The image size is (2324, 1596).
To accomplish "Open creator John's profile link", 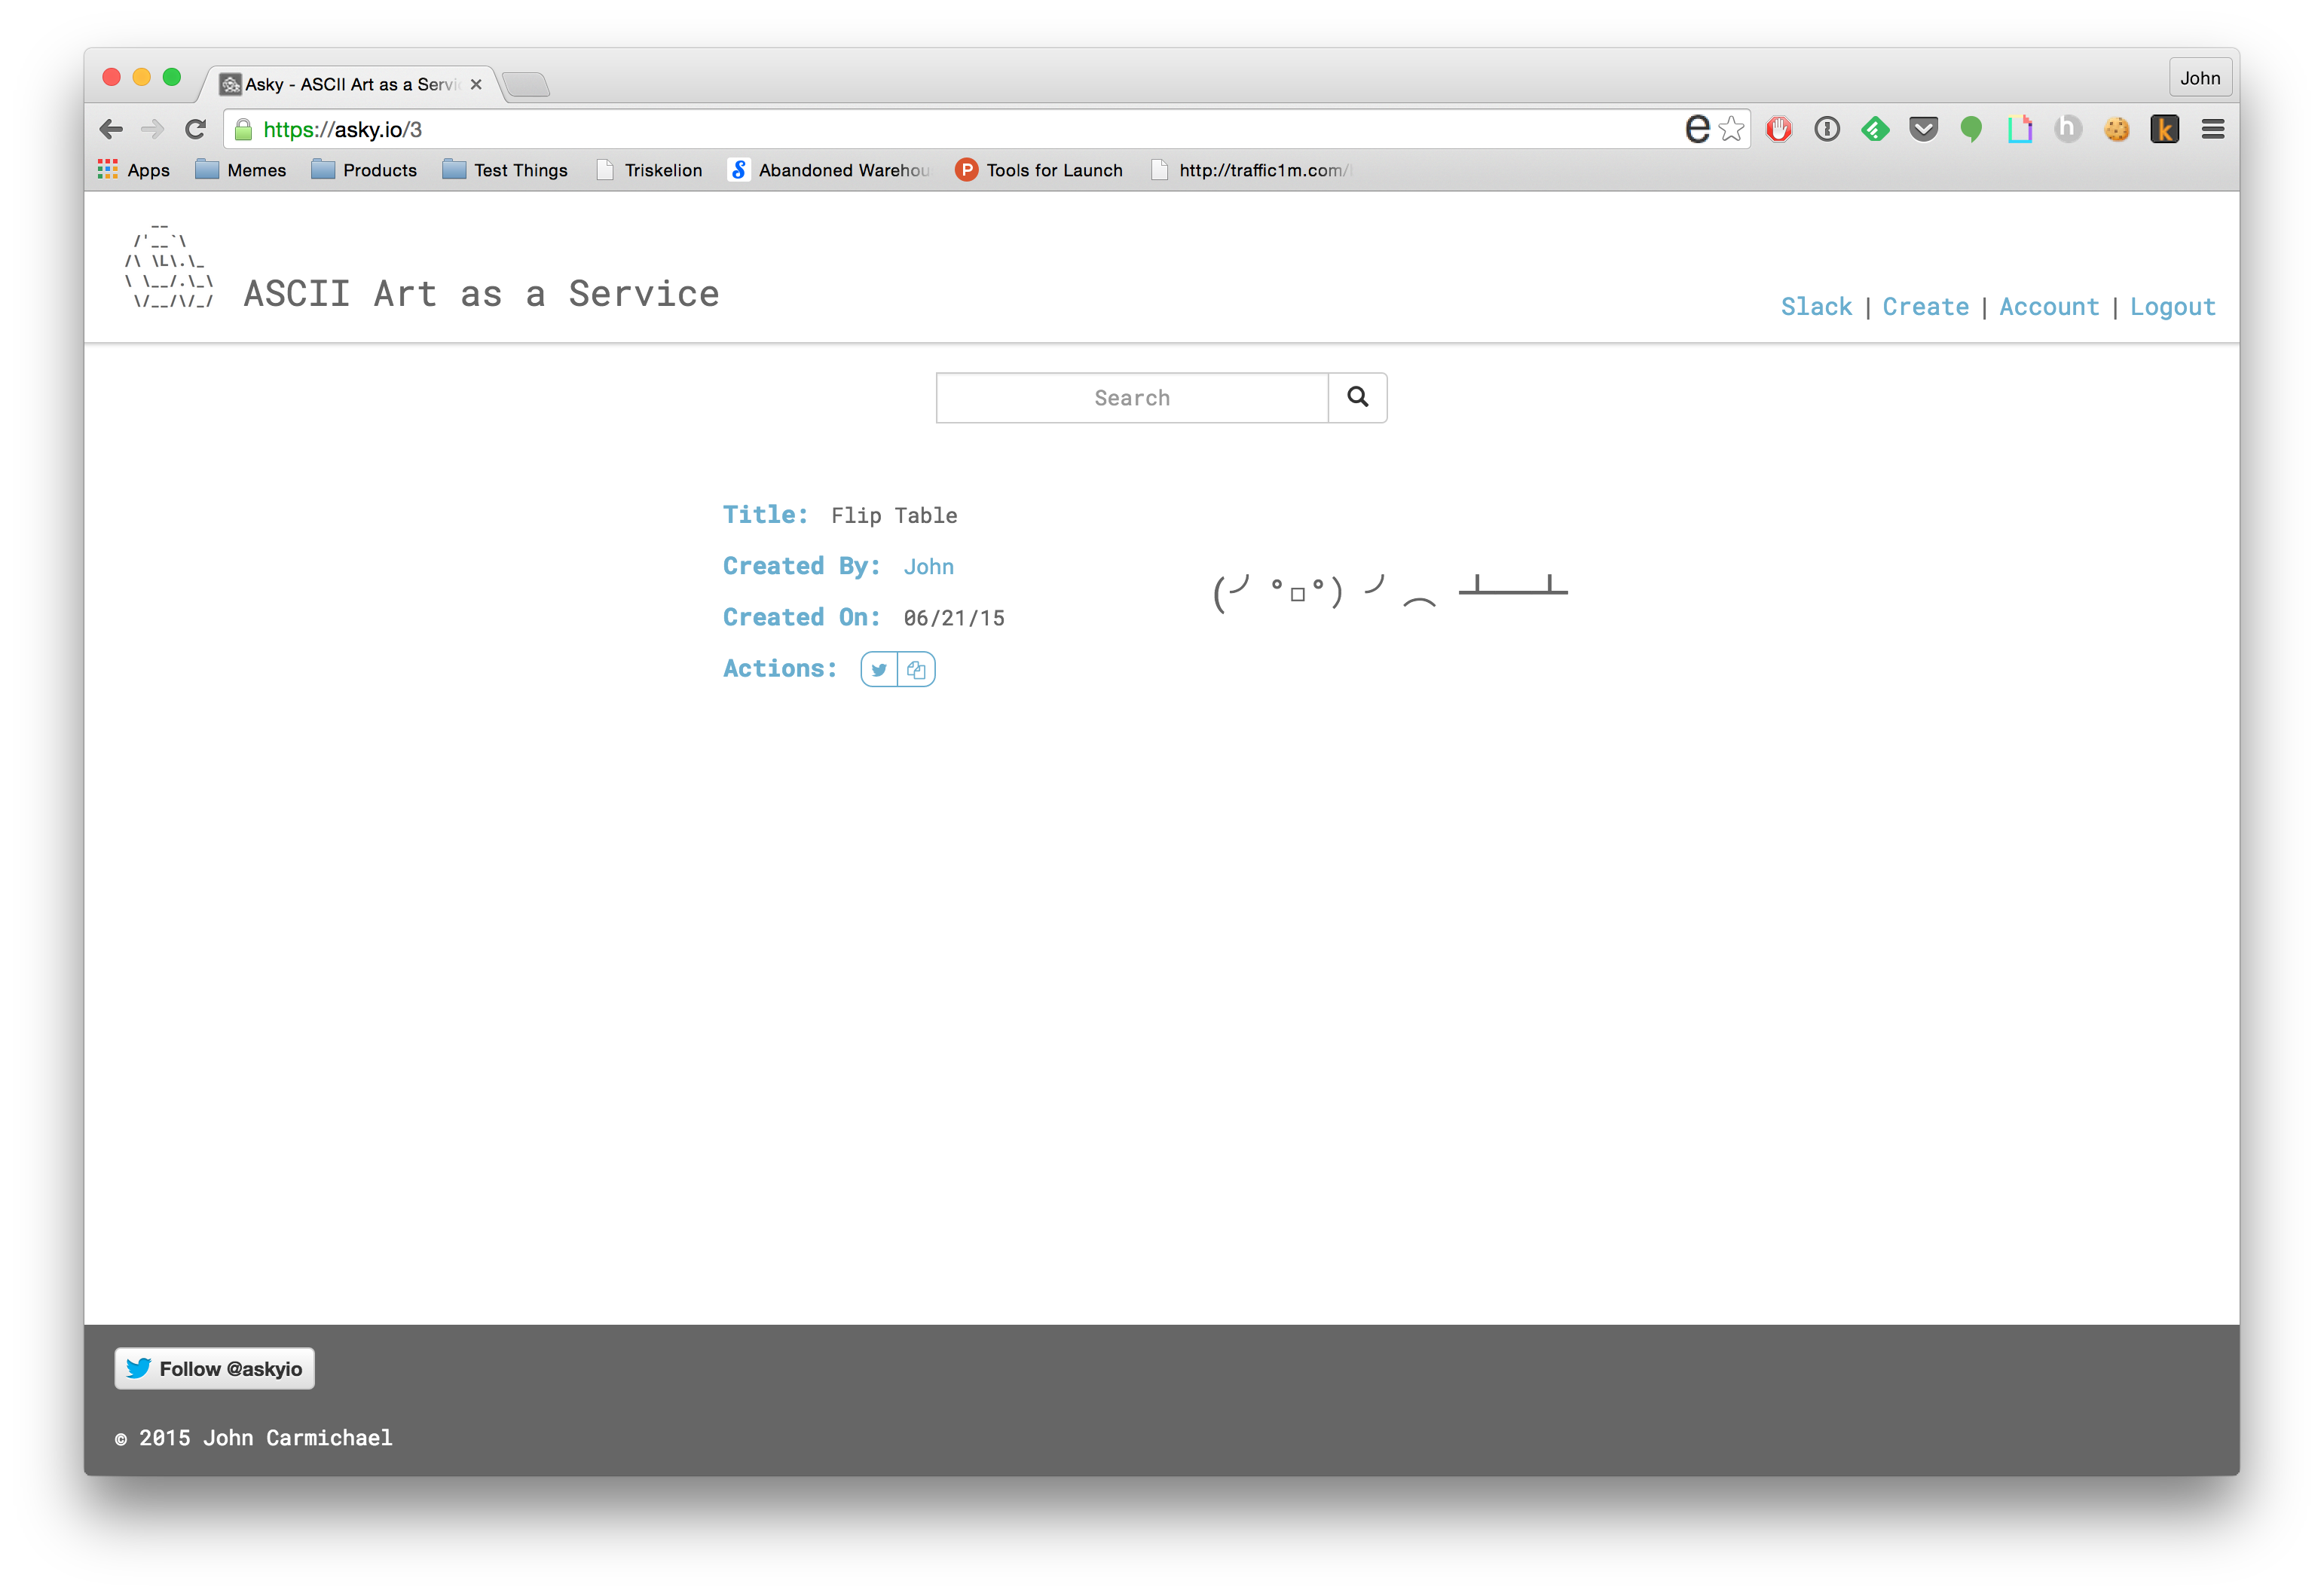I will tap(928, 567).
